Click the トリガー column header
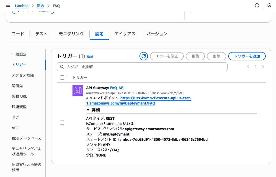This screenshot has width=276, height=177. pyautogui.click(x=80, y=77)
